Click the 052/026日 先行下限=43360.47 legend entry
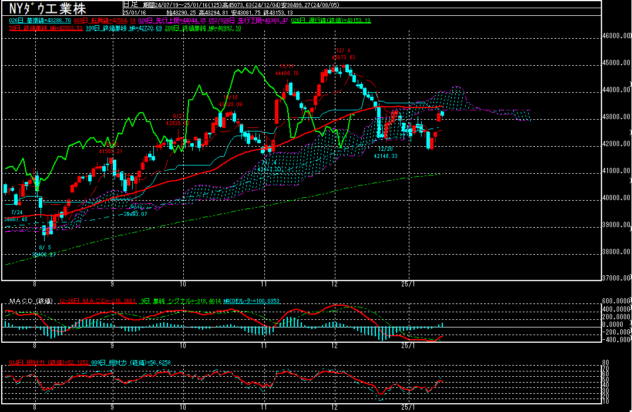 tap(248, 20)
